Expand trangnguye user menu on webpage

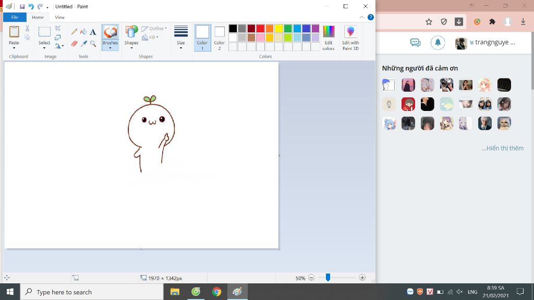pos(471,43)
